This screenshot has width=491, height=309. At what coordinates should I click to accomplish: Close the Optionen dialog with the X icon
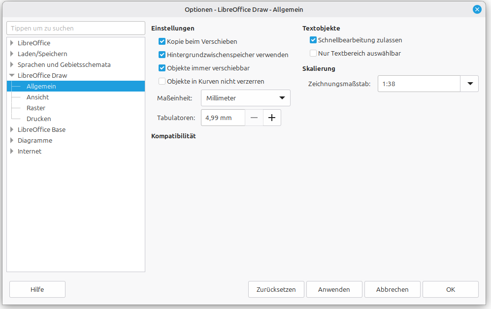pos(477,9)
